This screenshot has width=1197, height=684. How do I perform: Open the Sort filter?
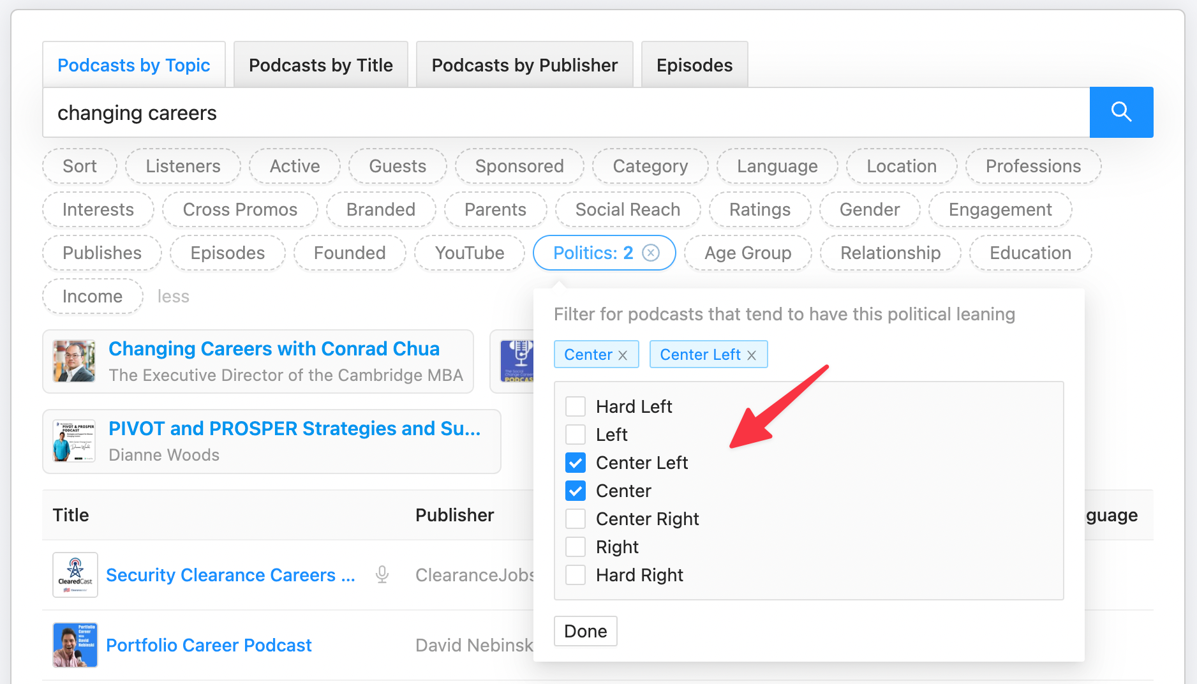(80, 166)
